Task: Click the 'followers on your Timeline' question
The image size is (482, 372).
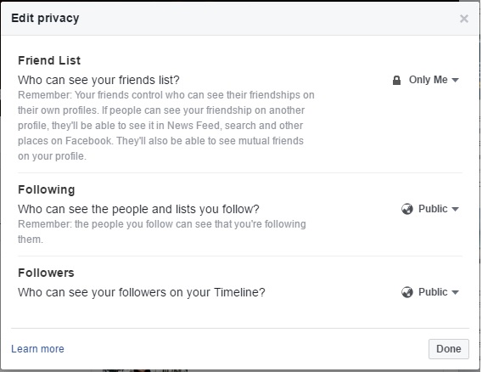Action: pyautogui.click(x=142, y=292)
